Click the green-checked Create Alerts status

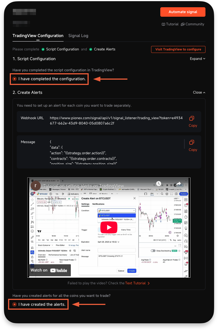(102, 49)
